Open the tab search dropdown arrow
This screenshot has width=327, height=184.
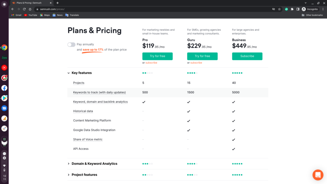coord(306,3)
